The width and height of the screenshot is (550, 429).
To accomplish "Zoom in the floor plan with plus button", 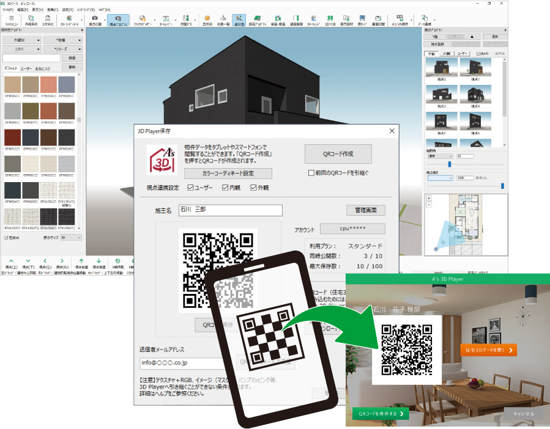I will (429, 198).
